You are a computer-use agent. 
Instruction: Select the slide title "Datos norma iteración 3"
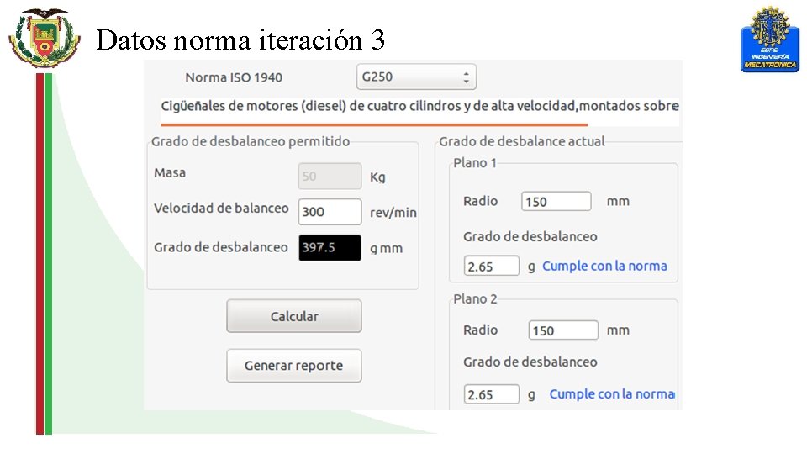[x=240, y=40]
